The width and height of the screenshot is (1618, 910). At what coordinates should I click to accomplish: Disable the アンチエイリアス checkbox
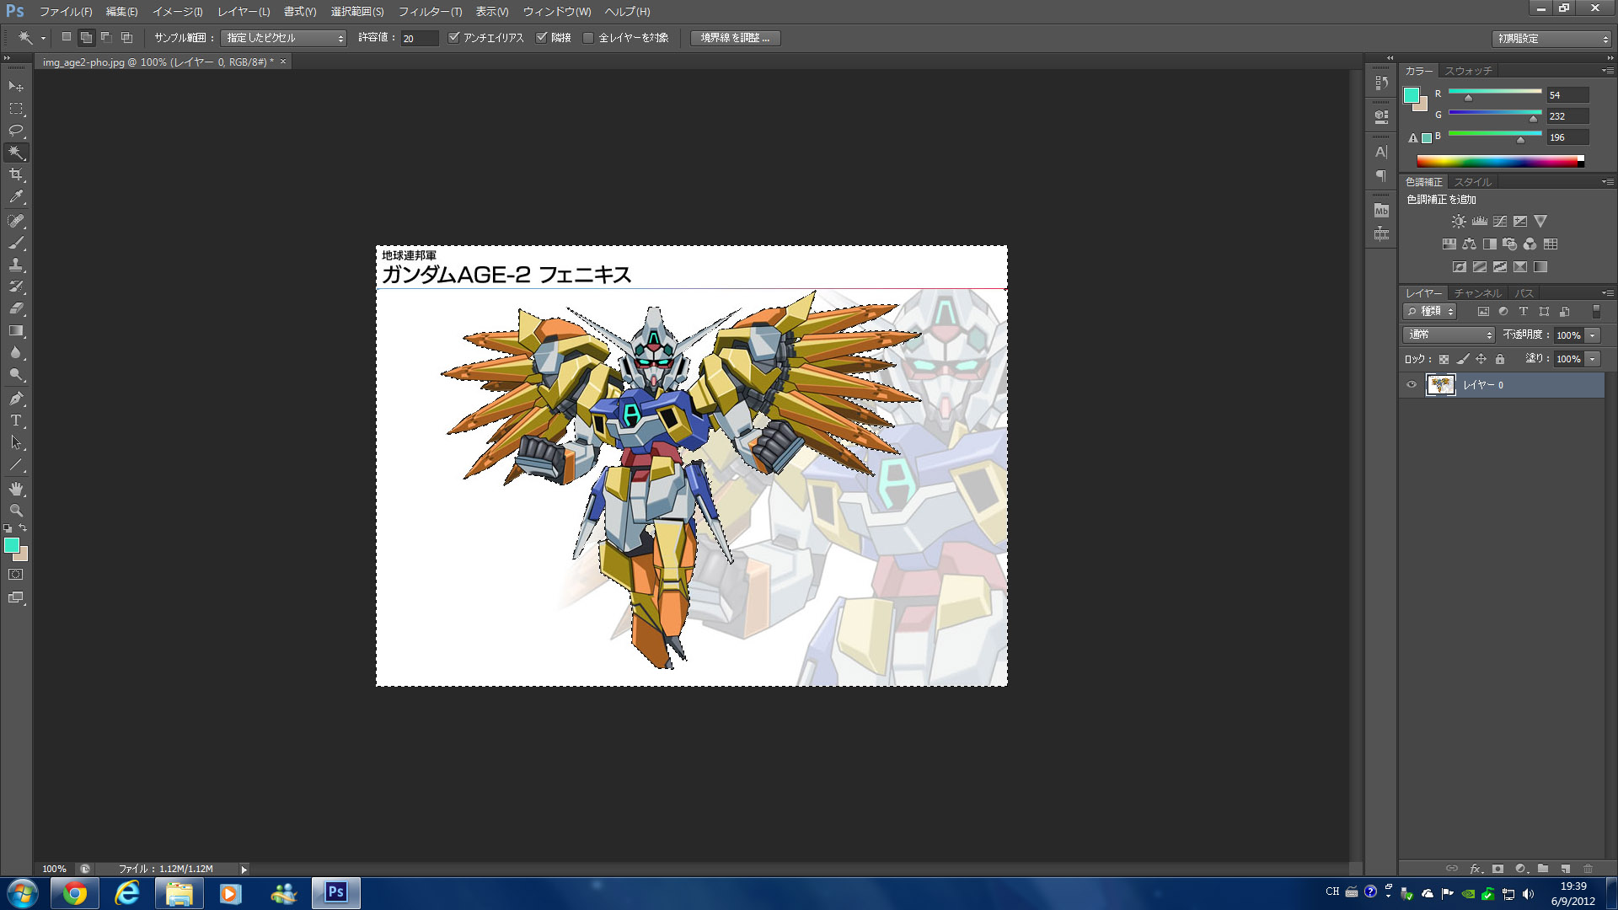[x=454, y=38]
